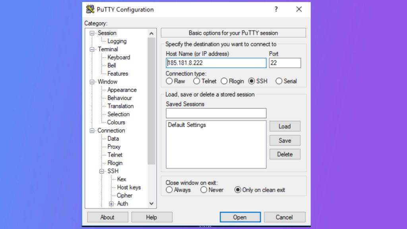The image size is (407, 229).
Task: Expand the Auth tree node
Action: 111,204
